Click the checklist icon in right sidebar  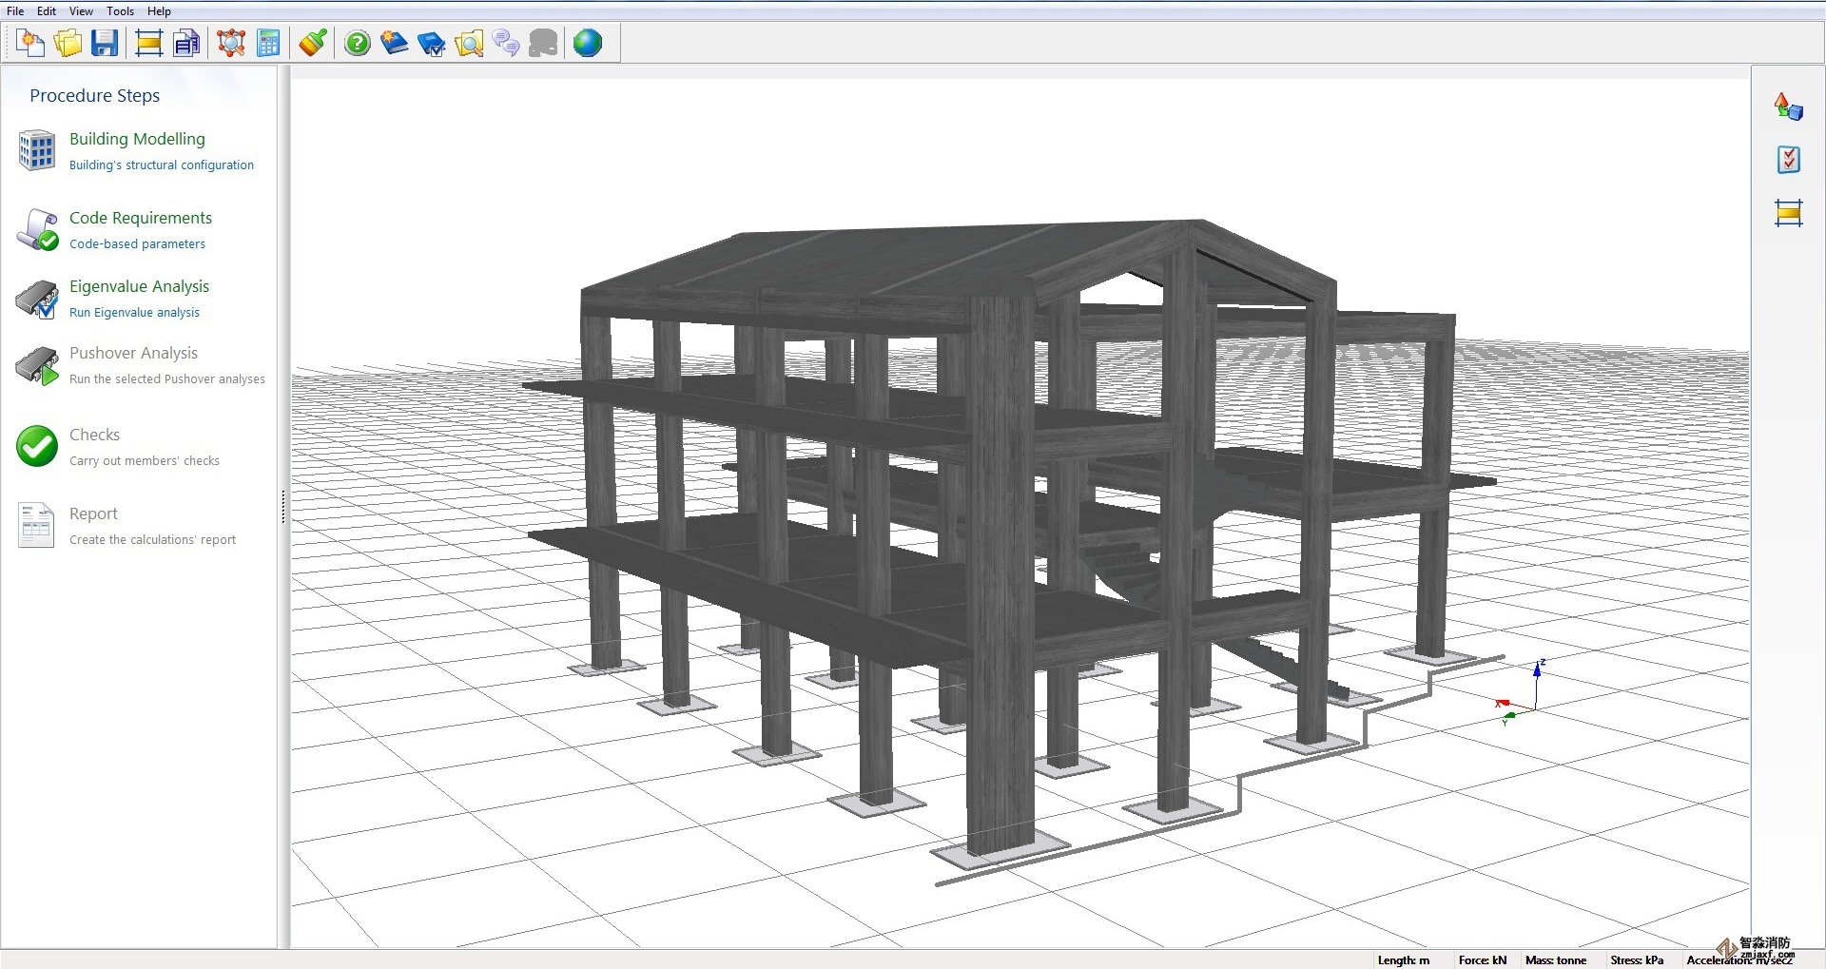(x=1788, y=160)
